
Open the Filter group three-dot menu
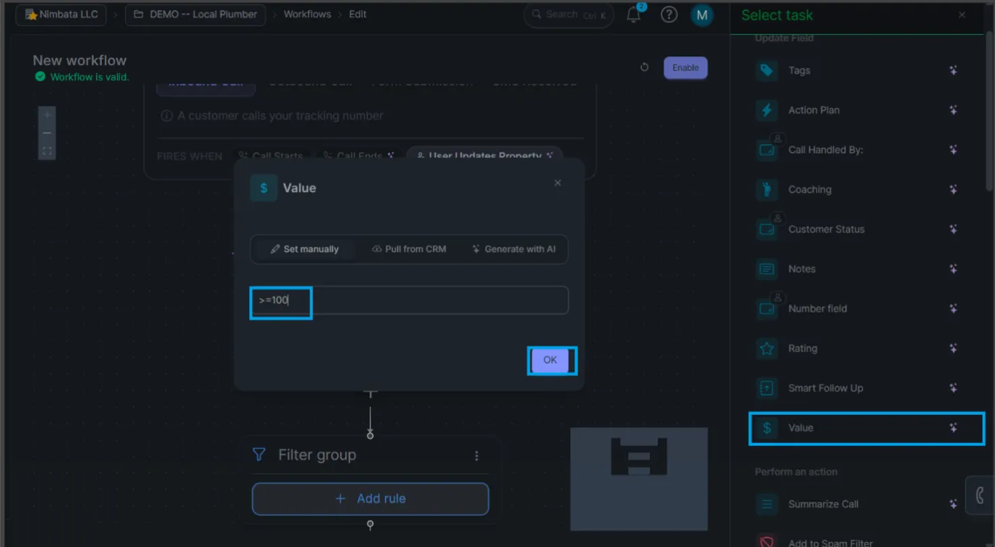pos(477,455)
